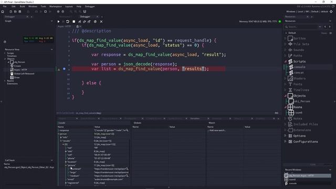Click the Open Project folder icon
The image size is (336, 189).
pos(15,12)
